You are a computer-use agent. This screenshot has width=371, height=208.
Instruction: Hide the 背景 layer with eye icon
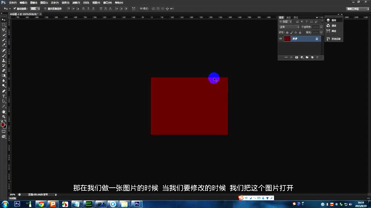click(x=281, y=39)
